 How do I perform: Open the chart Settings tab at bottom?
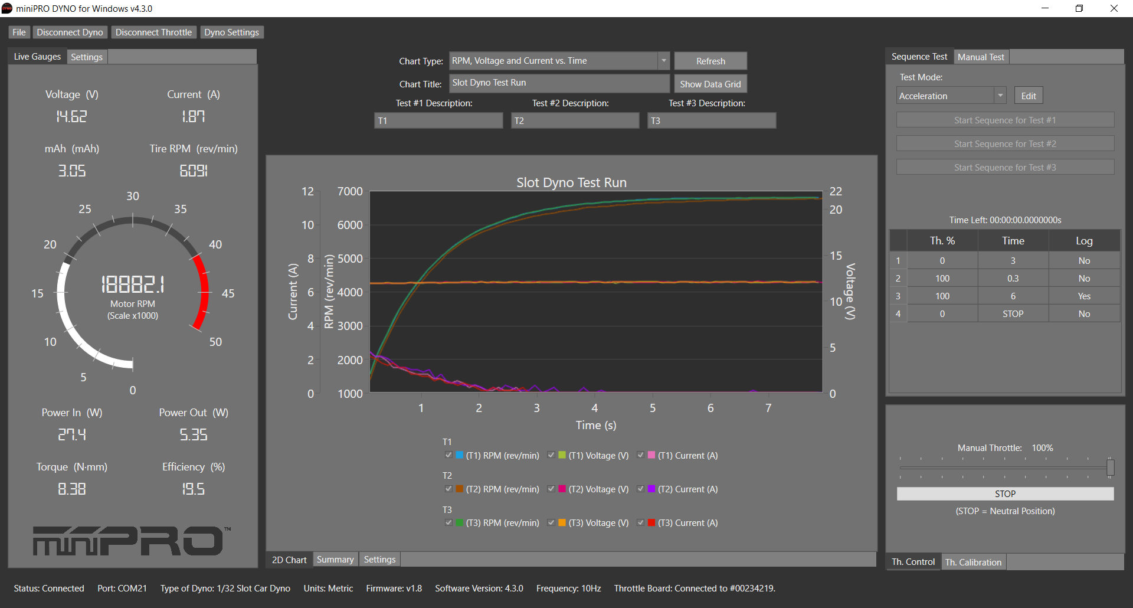pyautogui.click(x=379, y=560)
